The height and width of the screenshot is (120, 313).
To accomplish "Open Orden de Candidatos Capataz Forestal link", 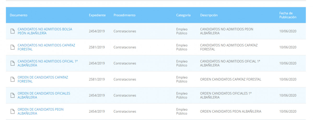I will 43,79.
